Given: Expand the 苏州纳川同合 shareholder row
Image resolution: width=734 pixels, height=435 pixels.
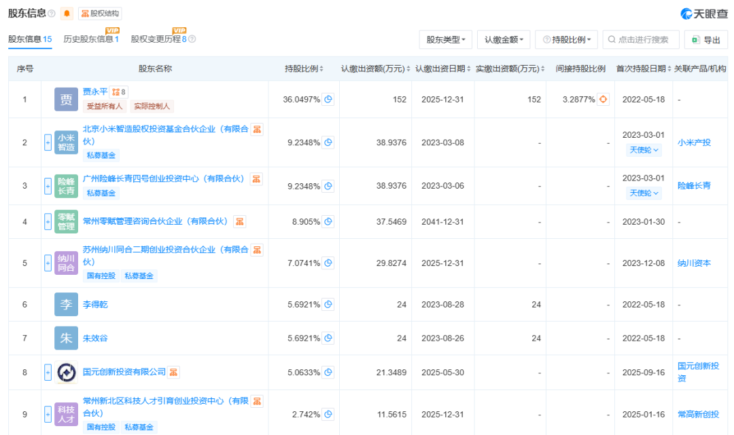Looking at the screenshot, I should click(x=48, y=263).
